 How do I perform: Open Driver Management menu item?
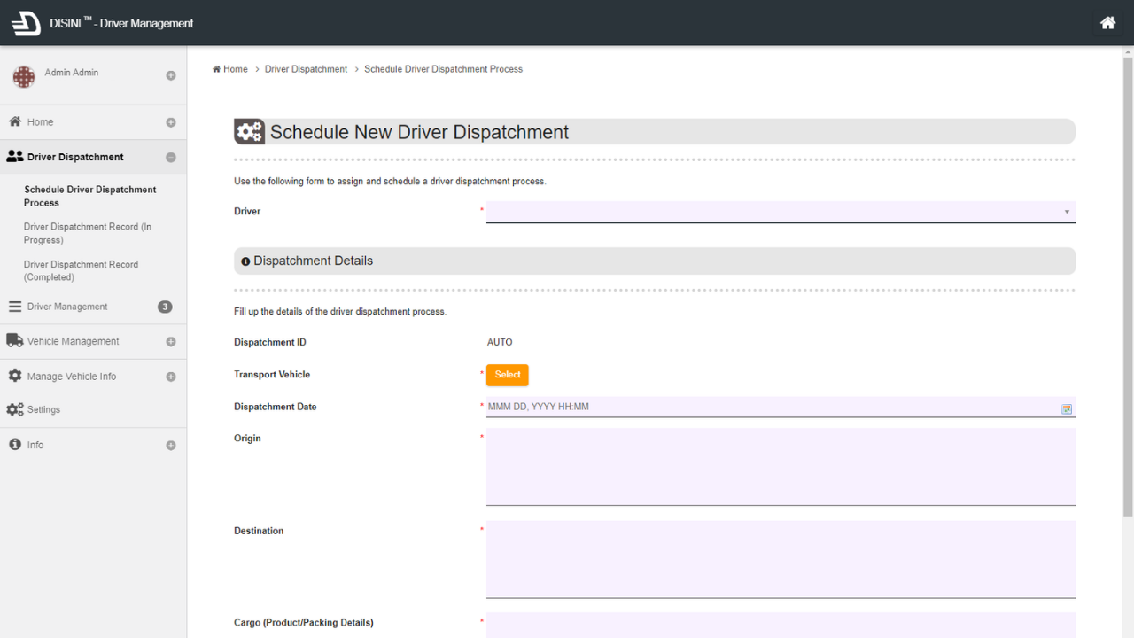coord(67,307)
